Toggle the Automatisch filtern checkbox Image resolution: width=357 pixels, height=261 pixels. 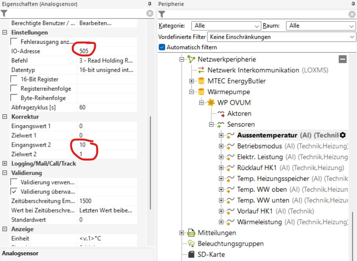162,47
